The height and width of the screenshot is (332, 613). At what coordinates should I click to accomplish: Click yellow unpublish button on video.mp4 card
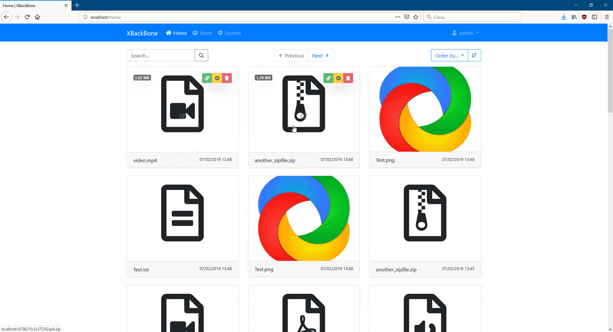(x=217, y=78)
